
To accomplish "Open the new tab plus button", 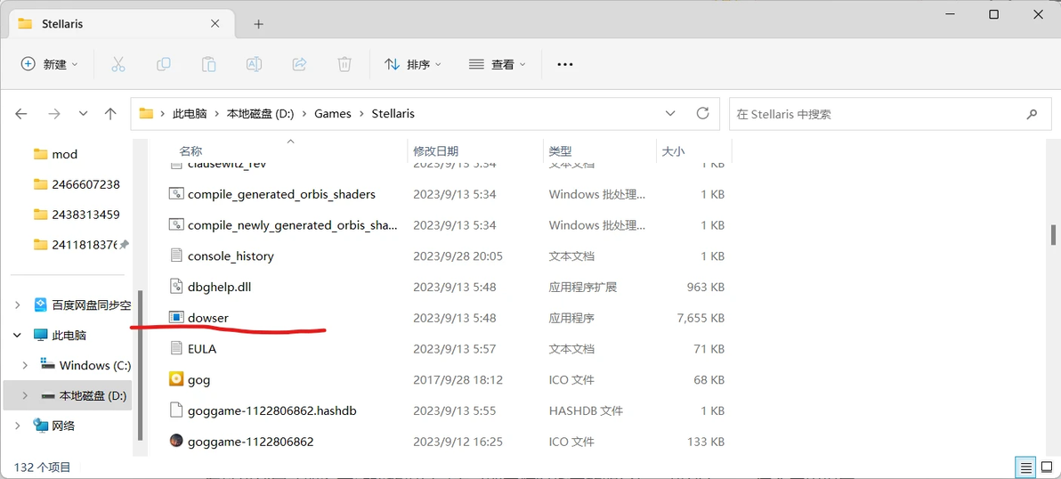I will pos(258,24).
